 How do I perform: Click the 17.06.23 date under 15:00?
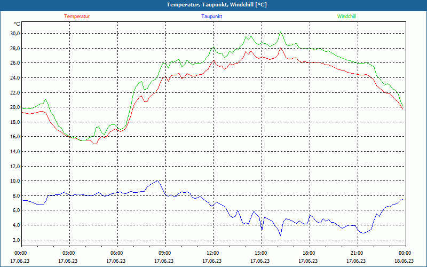(260, 261)
